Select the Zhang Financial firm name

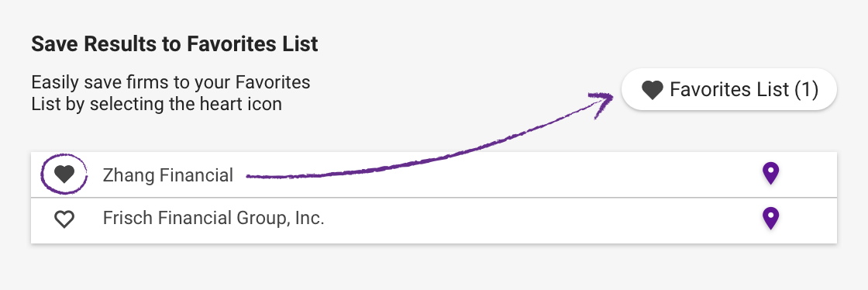pyautogui.click(x=167, y=175)
